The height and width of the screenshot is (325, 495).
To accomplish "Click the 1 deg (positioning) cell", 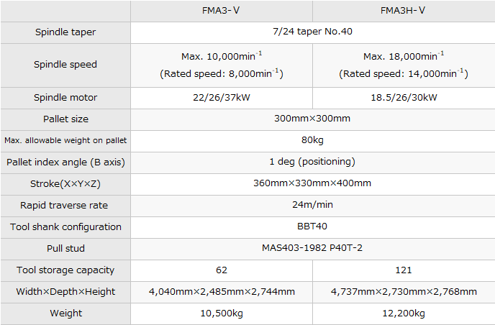I will pos(312,162).
